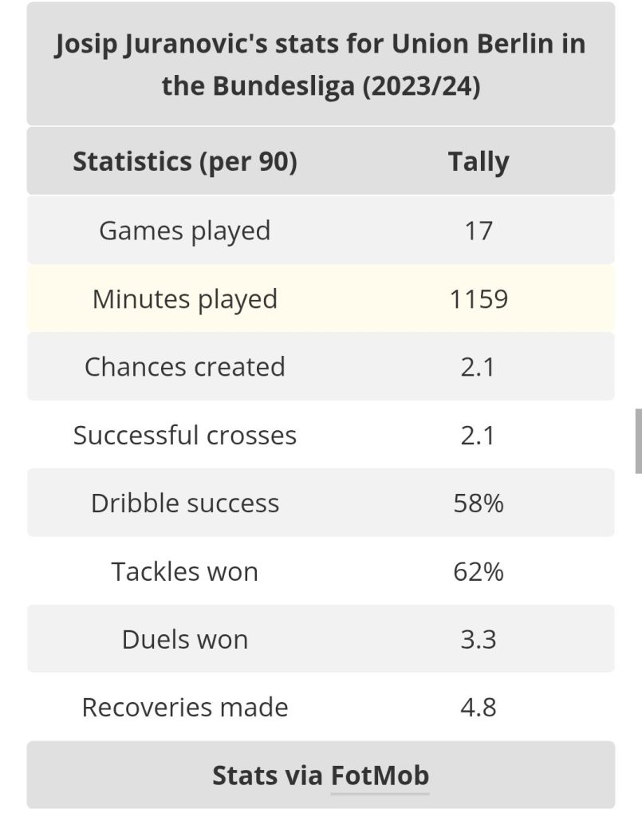Image resolution: width=642 pixels, height=817 pixels.
Task: Click the 4.8 recoveries value
Action: (479, 708)
